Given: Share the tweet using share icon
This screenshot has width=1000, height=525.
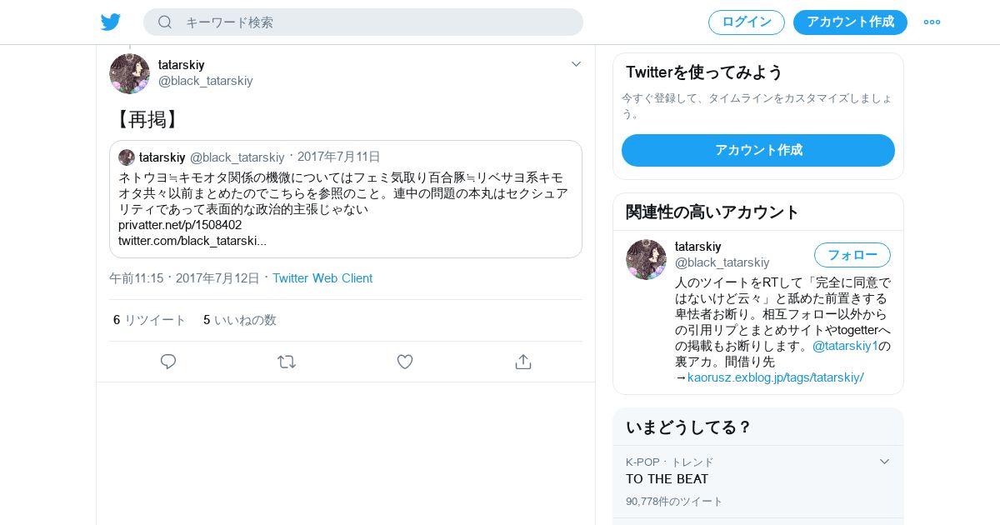Looking at the screenshot, I should tap(523, 362).
